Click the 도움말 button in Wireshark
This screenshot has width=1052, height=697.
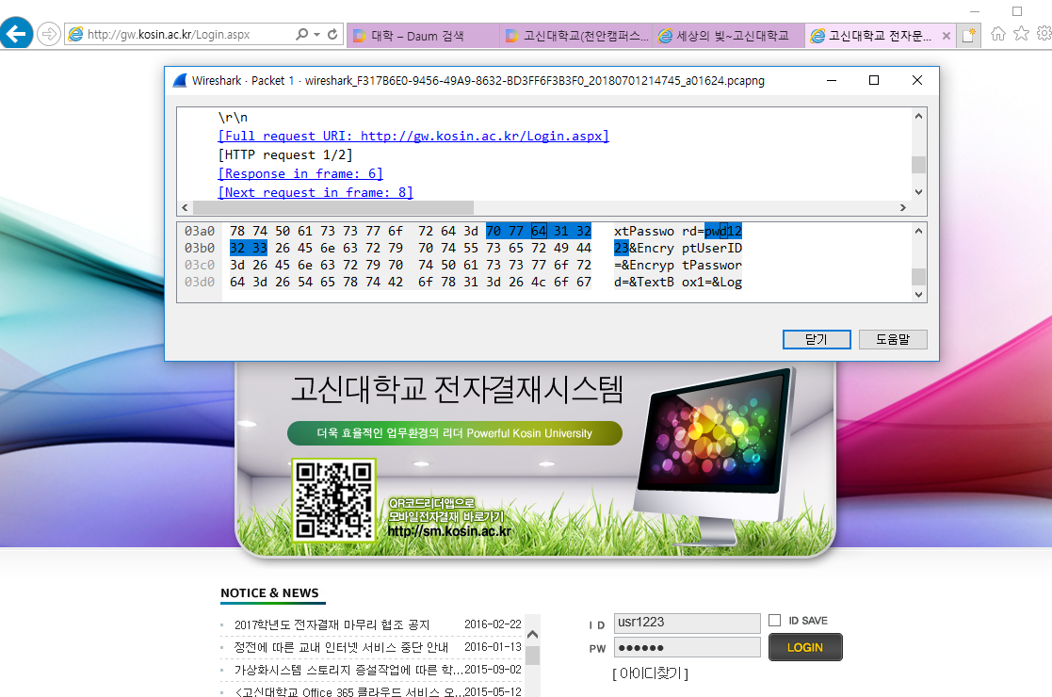tap(893, 339)
